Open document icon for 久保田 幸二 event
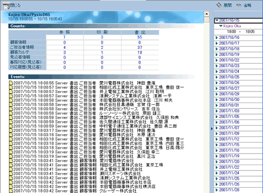Screen dimensions: 263x193 click(x=11, y=152)
